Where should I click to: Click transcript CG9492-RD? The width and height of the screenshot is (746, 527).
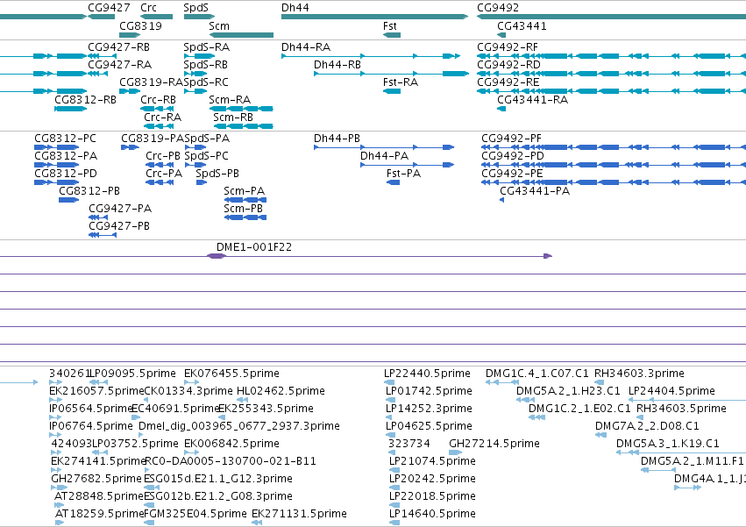tap(611, 74)
